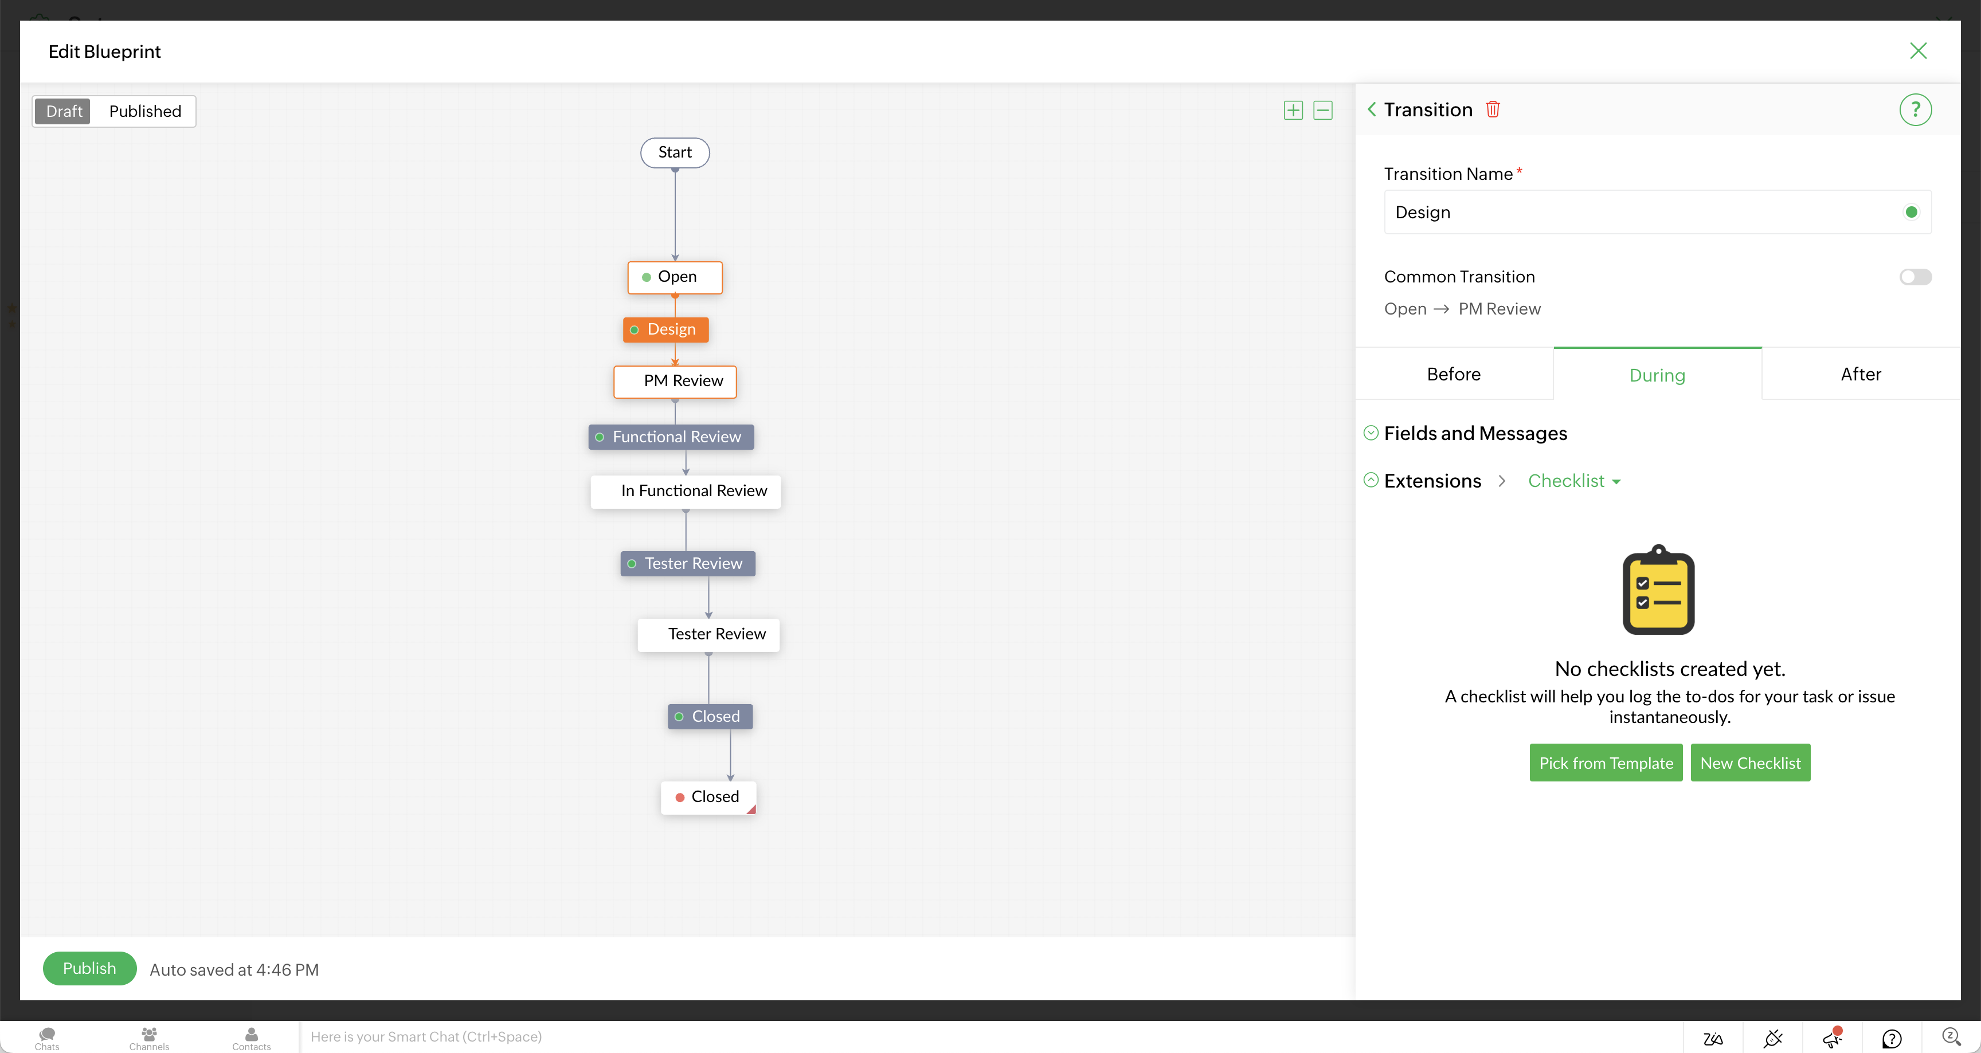Screen dimensions: 1981x1053
Task: Enable the Common Transition toggle
Action: [1915, 277]
